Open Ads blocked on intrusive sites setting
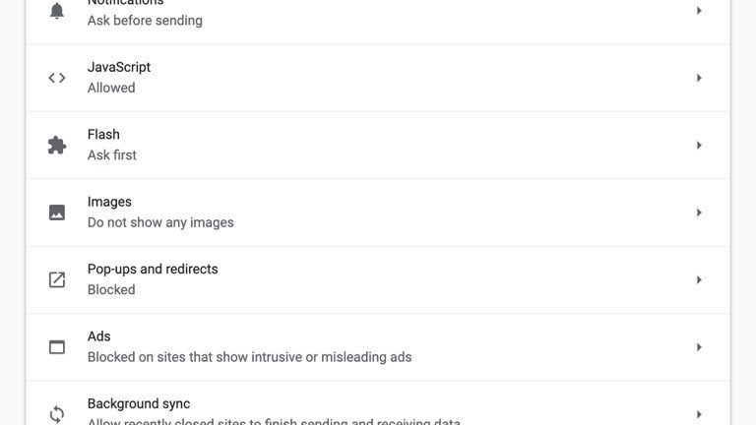756x425 pixels. pos(249,356)
